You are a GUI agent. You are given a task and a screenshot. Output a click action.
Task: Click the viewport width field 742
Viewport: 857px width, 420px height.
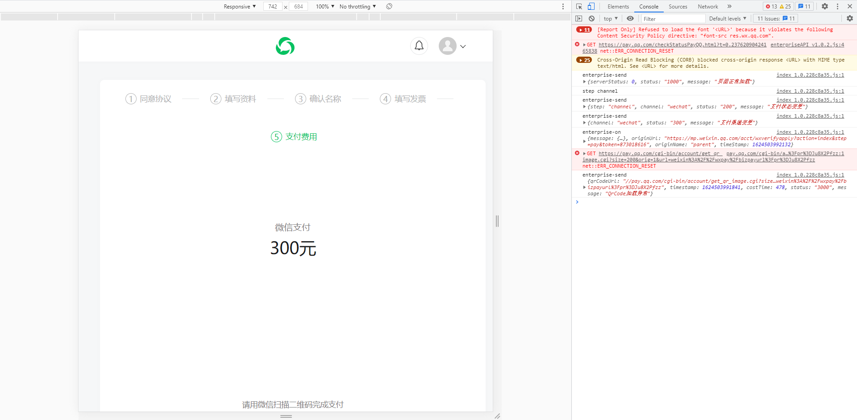click(273, 6)
